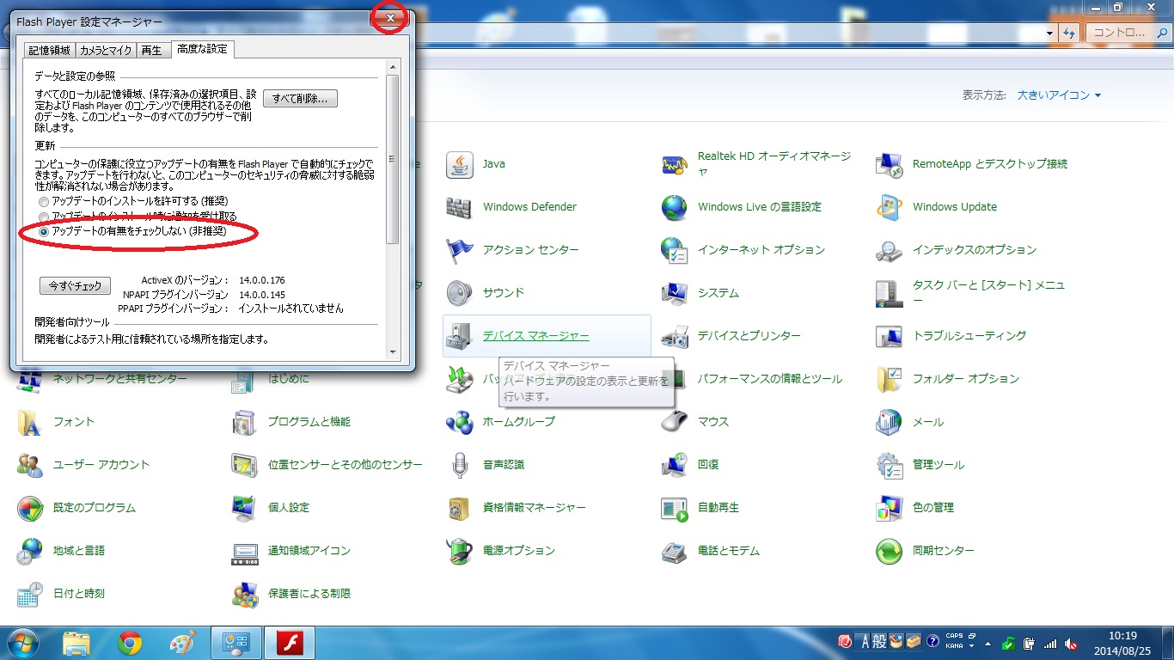Click the Control Panel search box
Viewport: 1174px width, 660px height.
[1128, 33]
